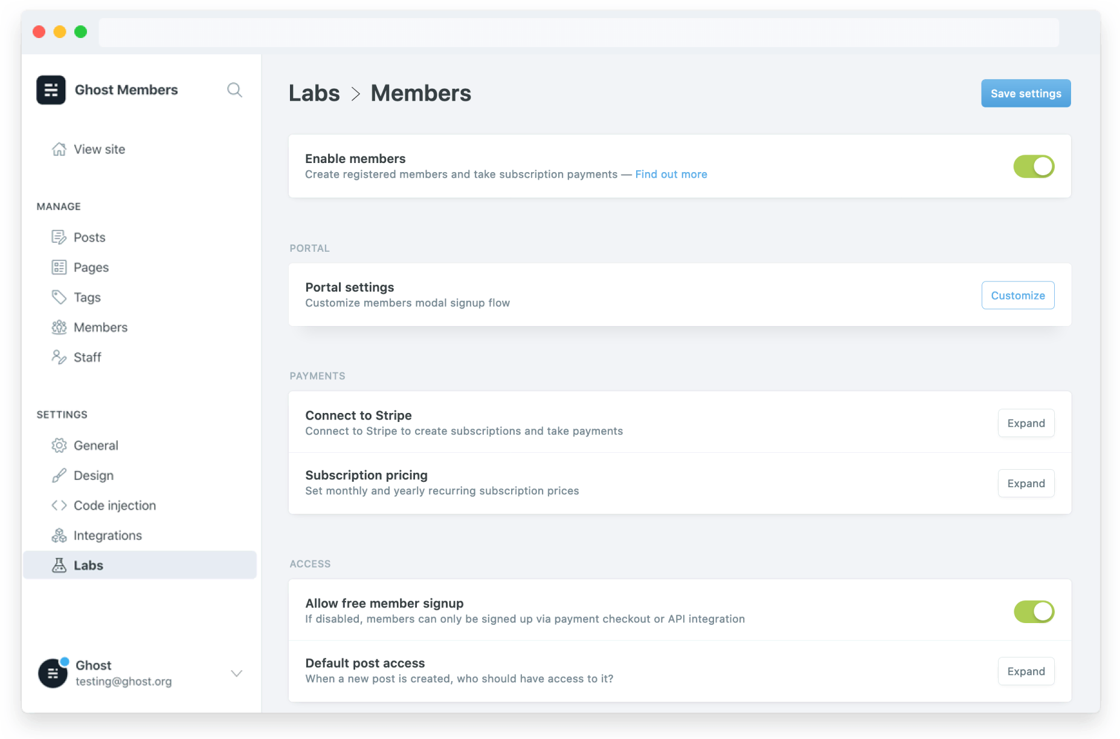1120x739 pixels.
Task: Expand the Connect to Stripe section
Action: tap(1025, 423)
